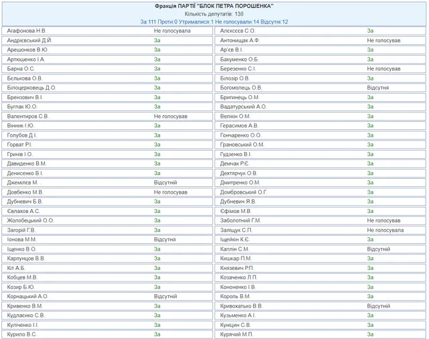Select deputy Гончаренко О.О. name
This screenshot has height=339, width=429.
(241, 135)
